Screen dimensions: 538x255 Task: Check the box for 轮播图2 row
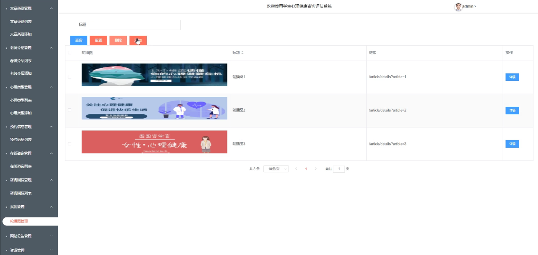[x=70, y=110]
